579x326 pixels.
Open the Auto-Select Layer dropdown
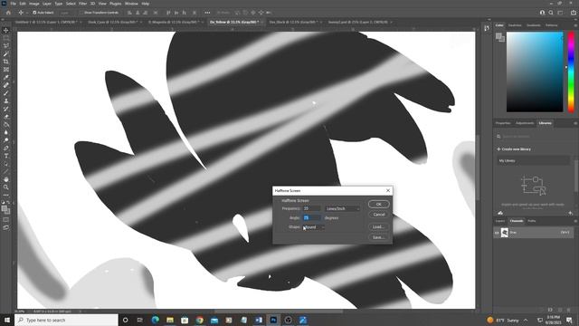pyautogui.click(x=67, y=13)
